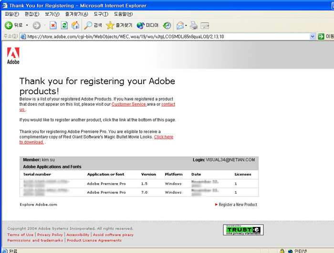Viewport: 334px width, 253px height.
Task: Click the History toolbar icon
Action: (x=167, y=25)
